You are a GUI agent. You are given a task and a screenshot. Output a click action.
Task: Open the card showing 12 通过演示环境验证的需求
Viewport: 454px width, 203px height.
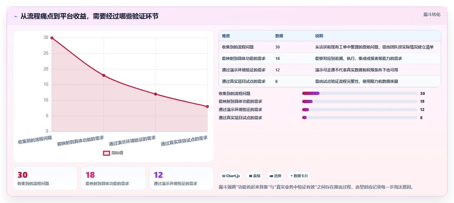pos(181,178)
